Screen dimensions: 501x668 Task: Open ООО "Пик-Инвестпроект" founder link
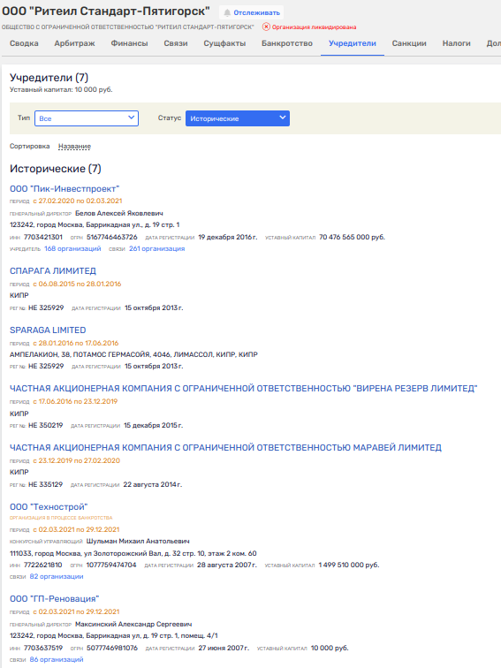click(65, 189)
